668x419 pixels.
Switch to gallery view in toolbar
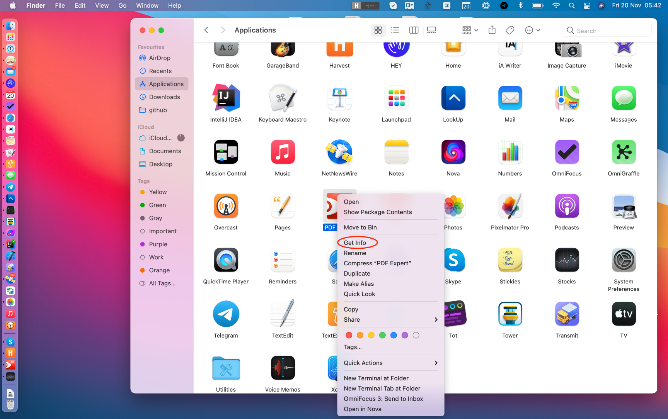[x=431, y=30]
